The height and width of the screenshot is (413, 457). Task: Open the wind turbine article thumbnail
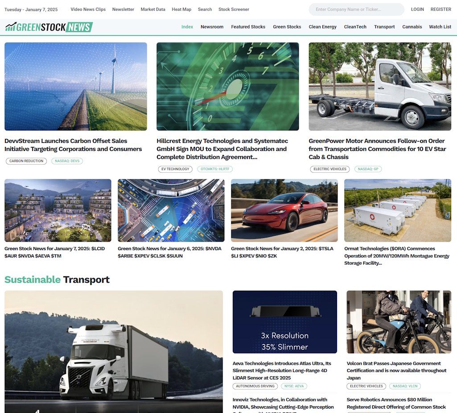tap(76, 86)
